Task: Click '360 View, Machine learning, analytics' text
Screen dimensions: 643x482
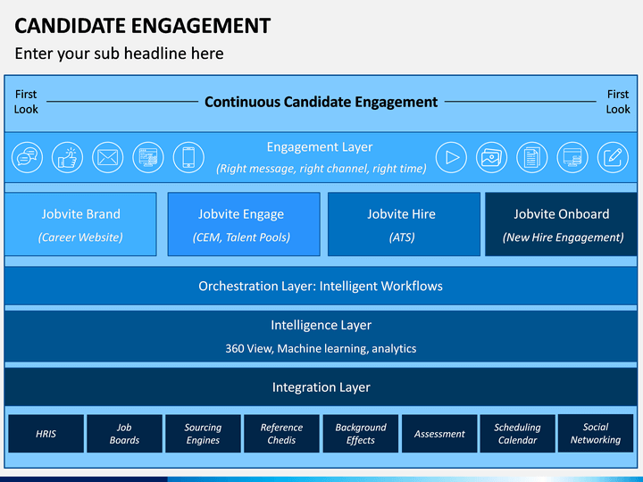Action: pos(321,348)
